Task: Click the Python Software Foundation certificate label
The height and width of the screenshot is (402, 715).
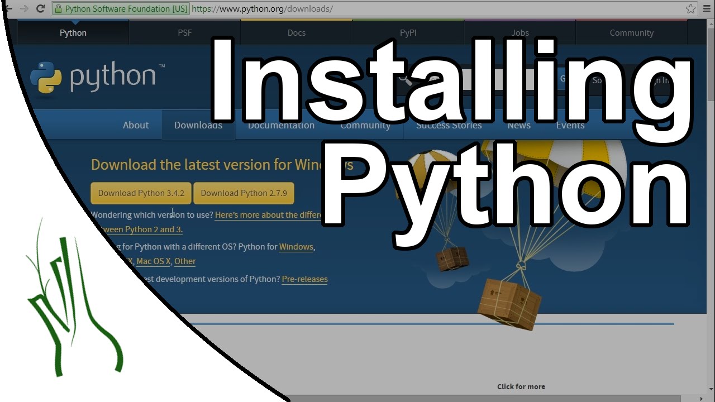Action: coord(122,9)
